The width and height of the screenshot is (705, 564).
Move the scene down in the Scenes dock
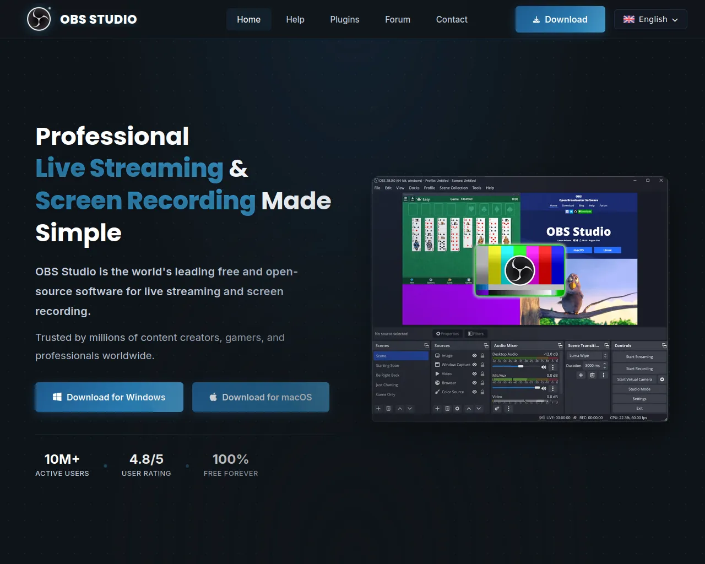tap(410, 409)
